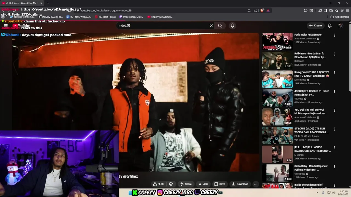Open options for 45GBaby Rider Remix video
The width and height of the screenshot is (351, 197).
click(334, 92)
